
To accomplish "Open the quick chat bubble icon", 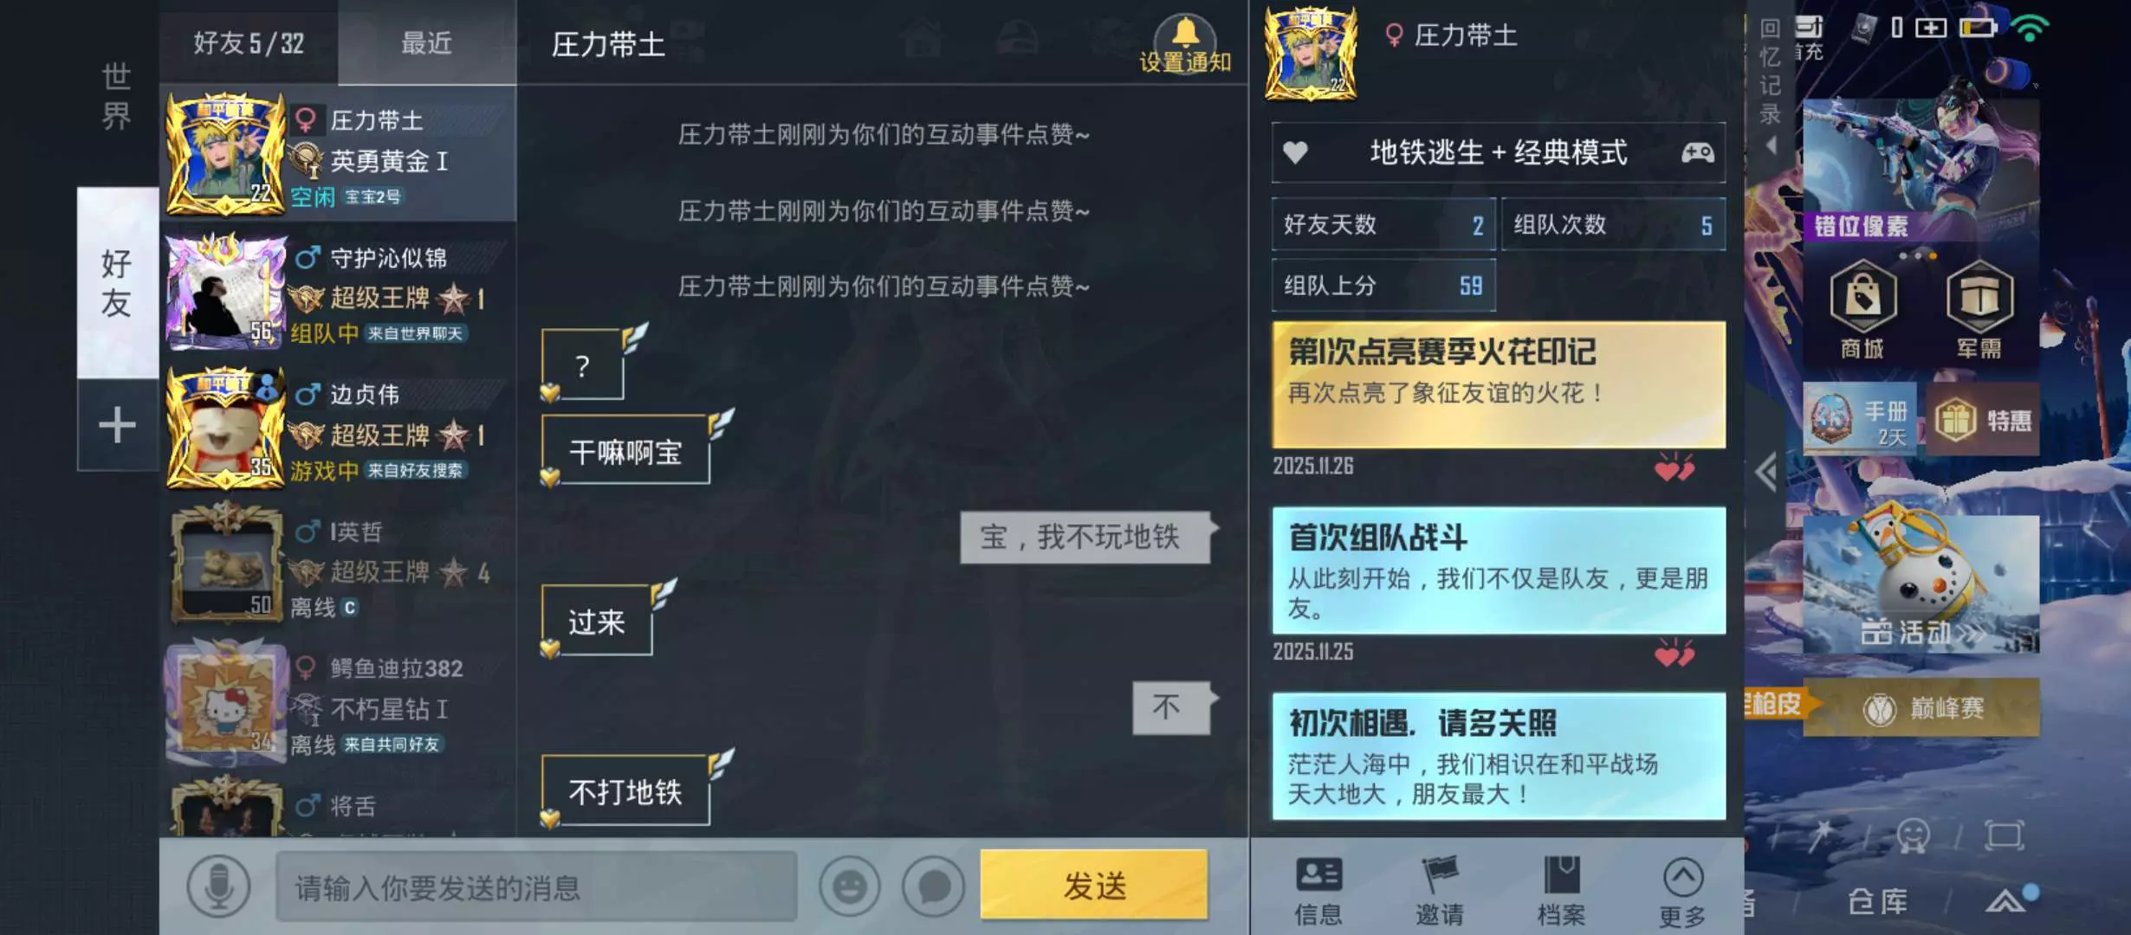I will tap(933, 886).
